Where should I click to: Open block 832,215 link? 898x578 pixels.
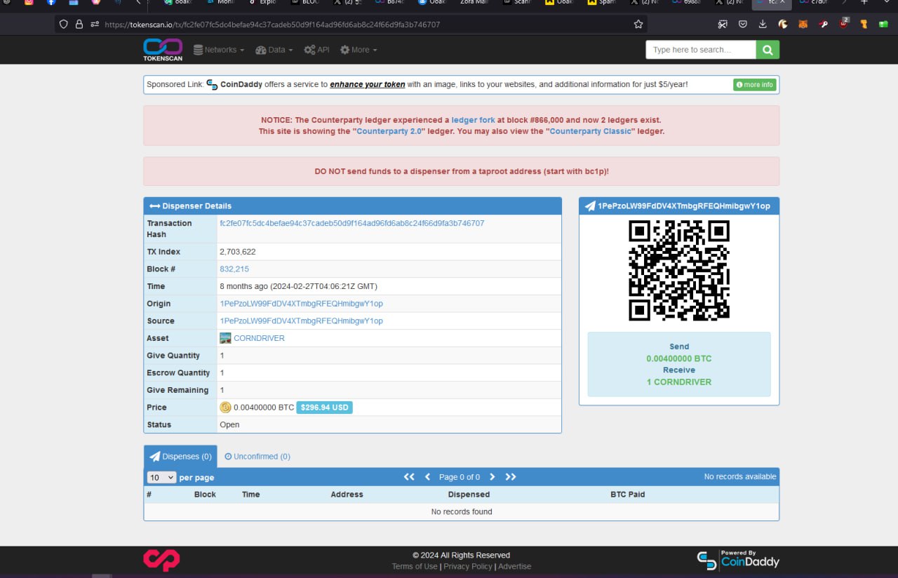[234, 269]
